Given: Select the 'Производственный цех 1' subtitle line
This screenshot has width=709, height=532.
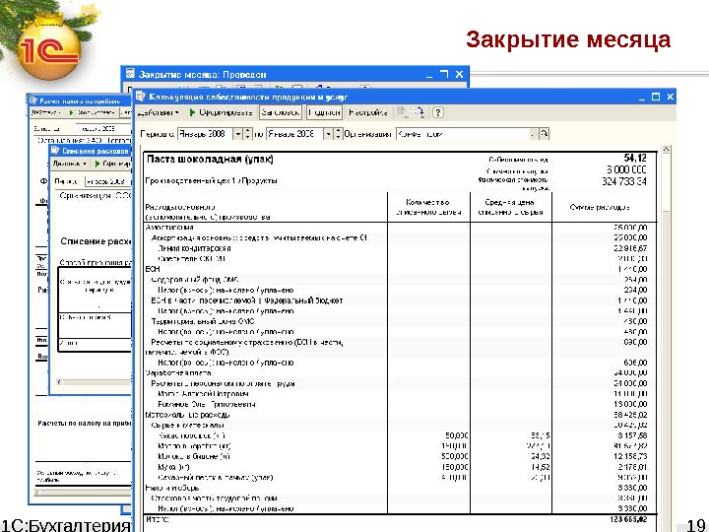Looking at the screenshot, I should [211, 181].
